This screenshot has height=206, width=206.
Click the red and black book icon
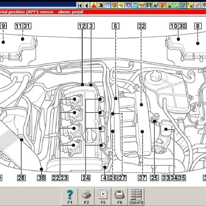coord(100,5)
